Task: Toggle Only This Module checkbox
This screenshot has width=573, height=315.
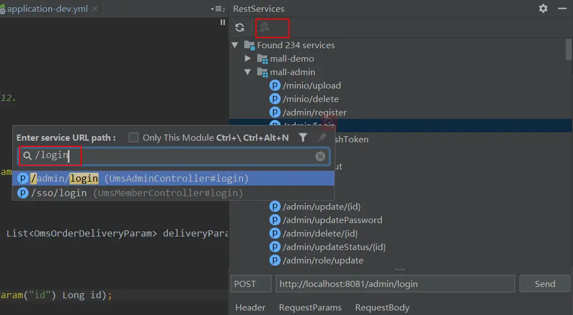Action: click(x=133, y=137)
